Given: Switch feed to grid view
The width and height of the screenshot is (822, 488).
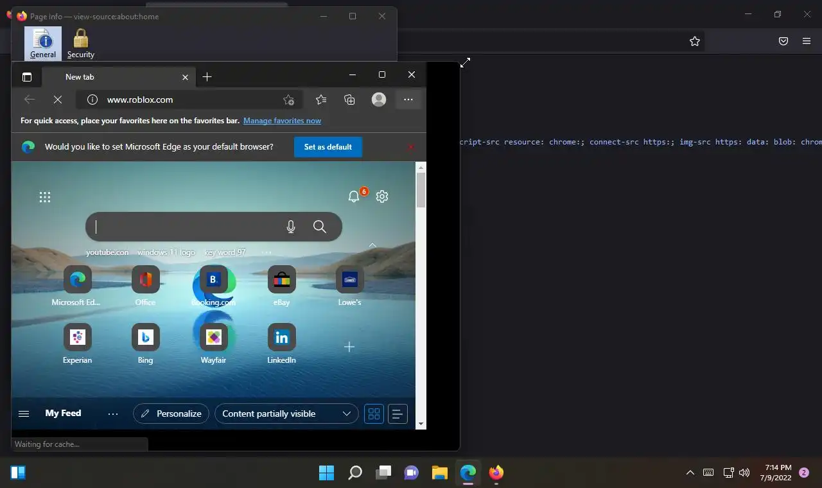Looking at the screenshot, I should pos(374,414).
